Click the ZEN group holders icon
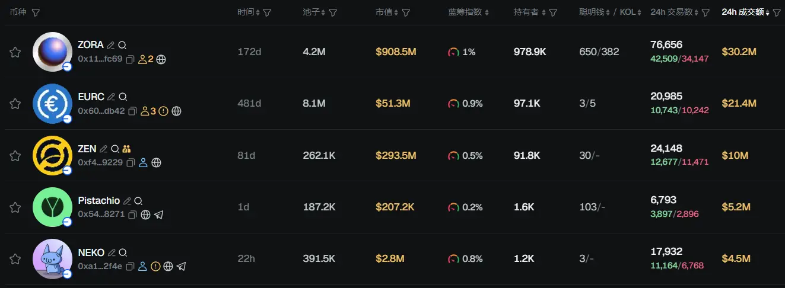This screenshot has width=785, height=288. [x=126, y=149]
